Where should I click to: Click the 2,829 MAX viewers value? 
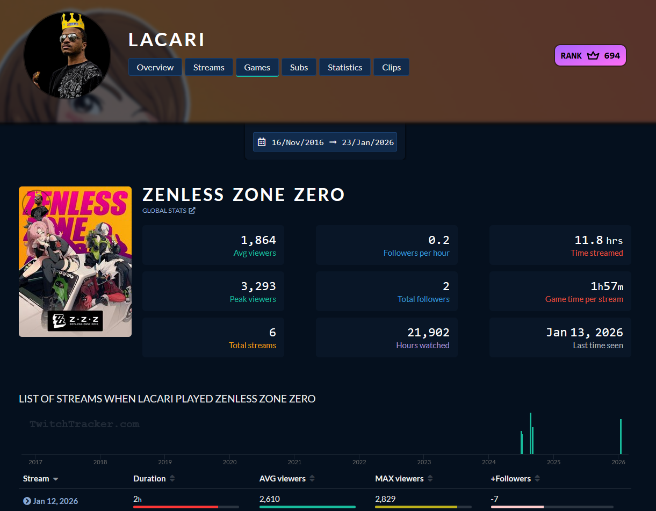coord(385,499)
